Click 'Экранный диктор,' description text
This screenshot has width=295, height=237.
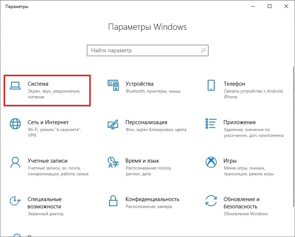point(46,214)
